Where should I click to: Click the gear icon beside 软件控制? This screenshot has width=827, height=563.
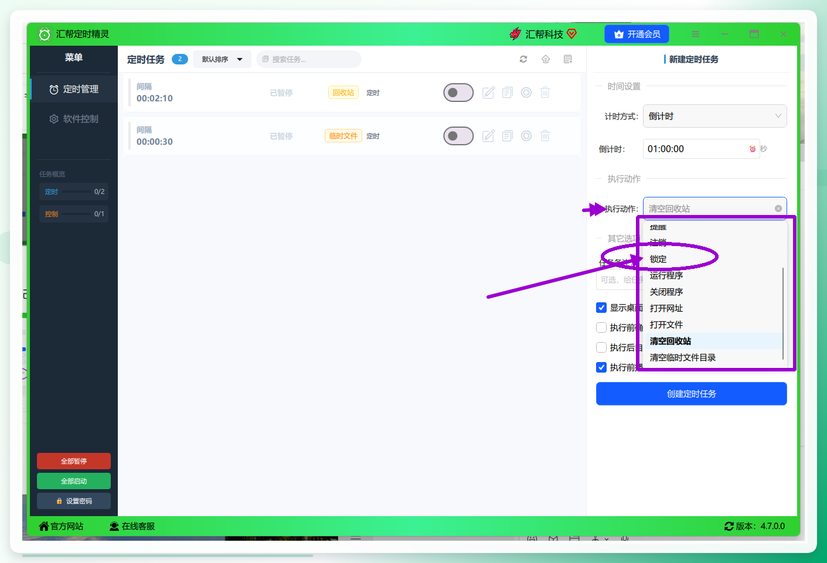(54, 119)
